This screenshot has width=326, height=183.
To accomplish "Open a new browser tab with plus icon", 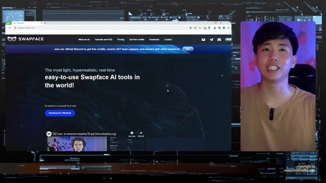I will (45, 23).
